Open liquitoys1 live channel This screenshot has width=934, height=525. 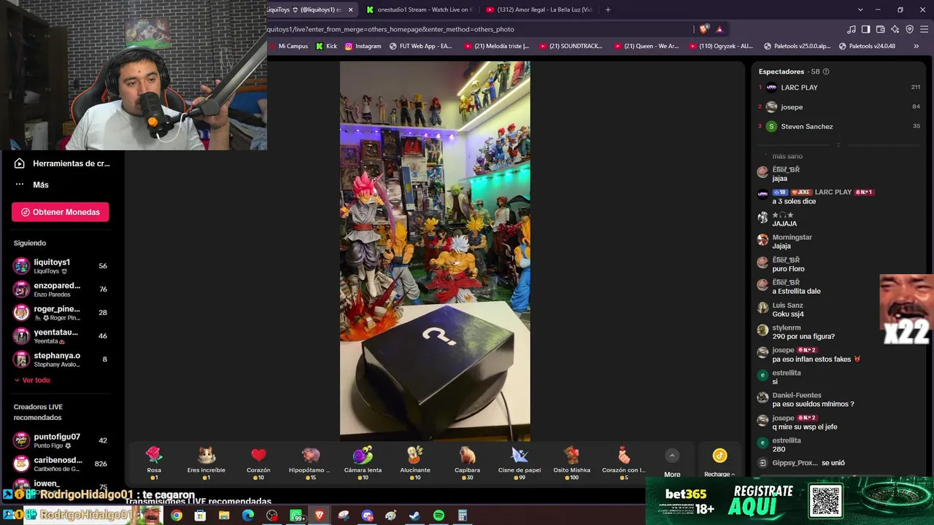61,266
